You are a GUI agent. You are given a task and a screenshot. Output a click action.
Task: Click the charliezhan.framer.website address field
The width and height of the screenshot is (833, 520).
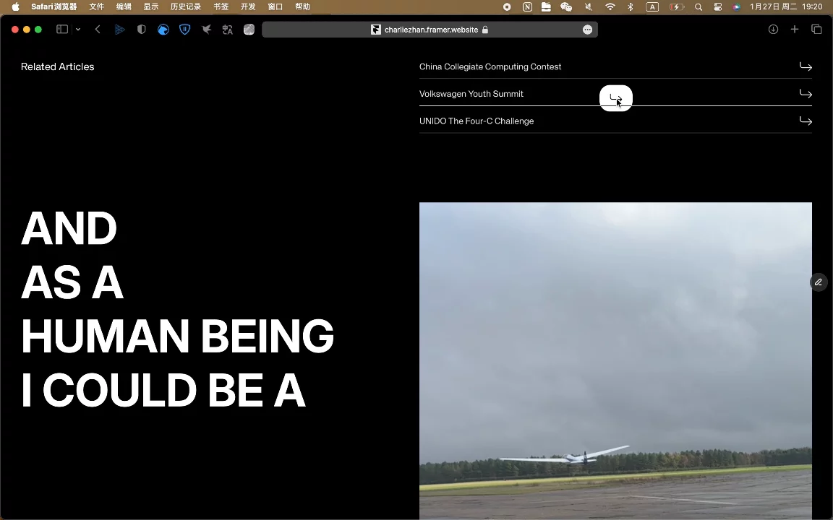click(x=430, y=30)
